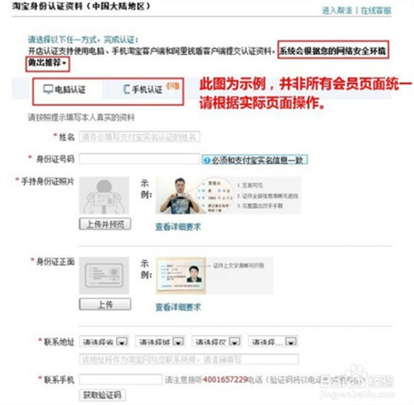
Task: Expand the 请选择区 district dropdown
Action: 217,342
